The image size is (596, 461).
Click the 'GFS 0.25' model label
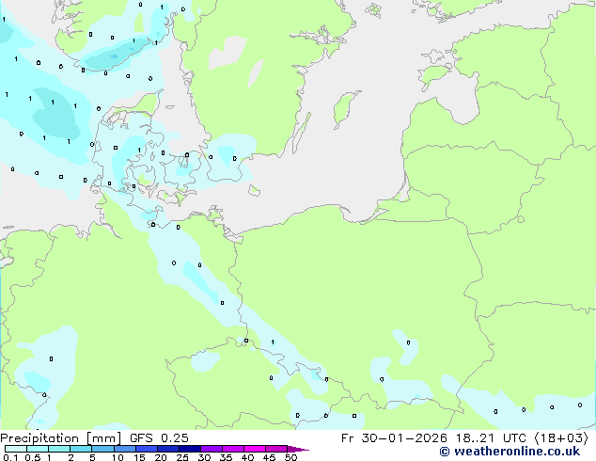tap(159, 438)
